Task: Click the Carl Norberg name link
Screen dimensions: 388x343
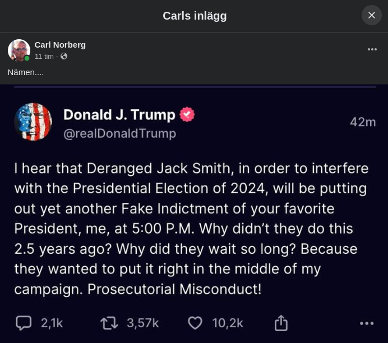Action: 60,45
